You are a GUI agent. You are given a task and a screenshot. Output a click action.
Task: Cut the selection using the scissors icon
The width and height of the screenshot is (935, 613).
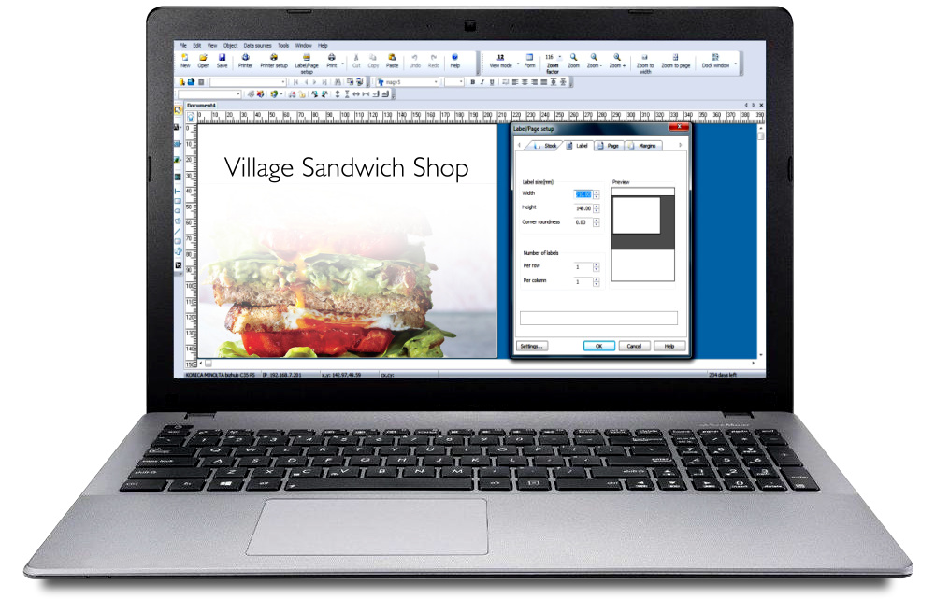click(356, 59)
